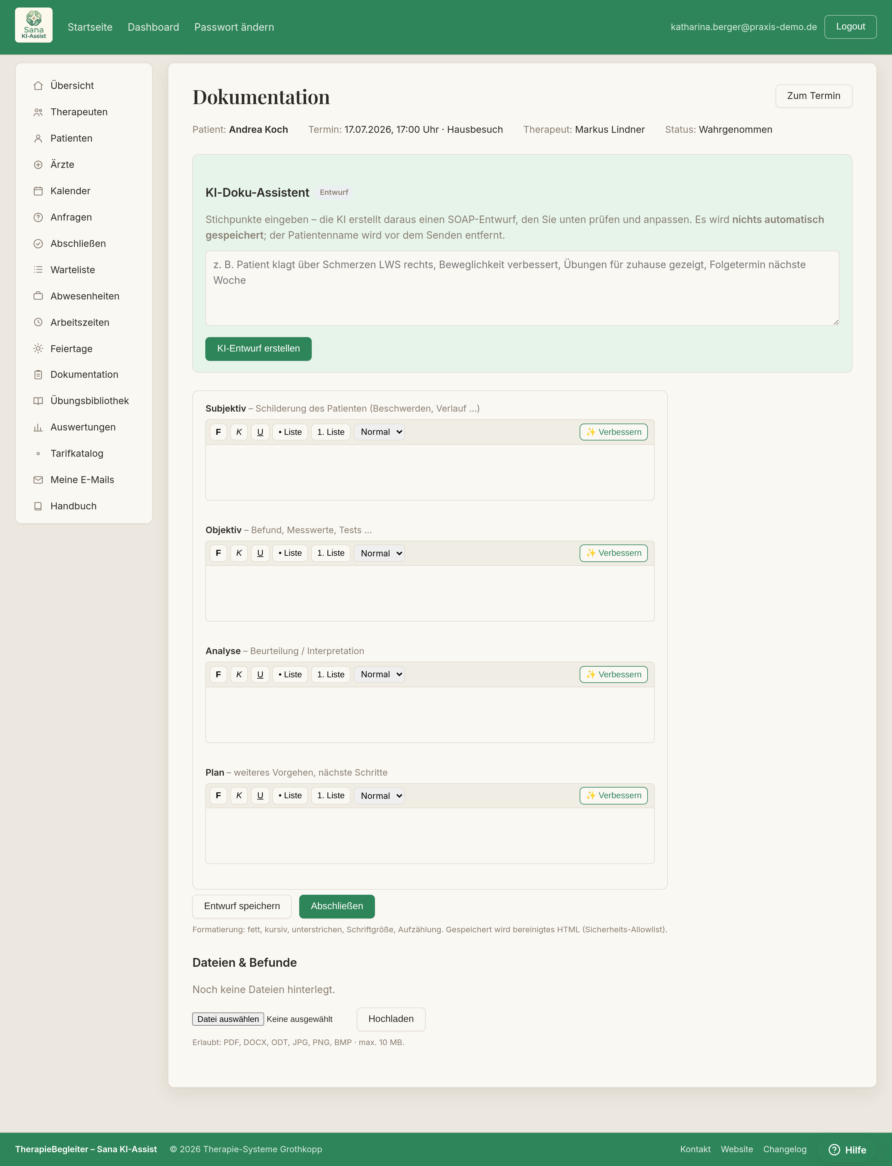Insert numbered 1. Liste in Objektiv editor
Screen dimensions: 892x1166
coord(331,553)
